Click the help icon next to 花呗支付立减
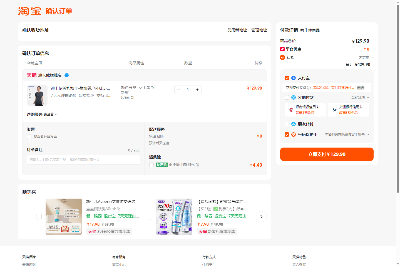 pyautogui.click(x=309, y=88)
